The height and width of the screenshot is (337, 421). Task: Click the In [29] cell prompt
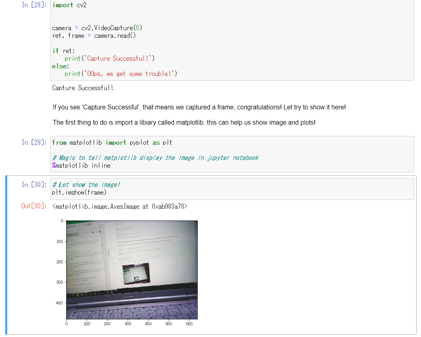click(x=34, y=142)
